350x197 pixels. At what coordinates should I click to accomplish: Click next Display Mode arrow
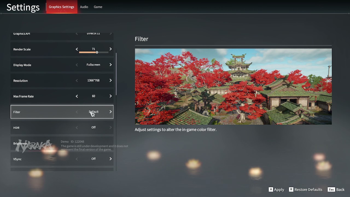point(110,65)
